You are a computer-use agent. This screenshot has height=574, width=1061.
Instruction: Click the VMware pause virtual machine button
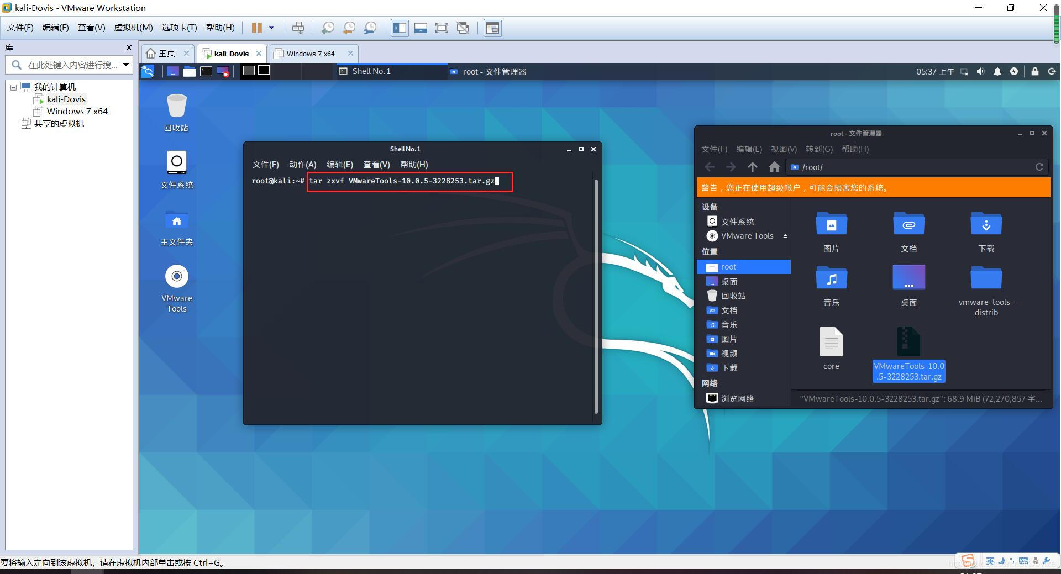(257, 28)
